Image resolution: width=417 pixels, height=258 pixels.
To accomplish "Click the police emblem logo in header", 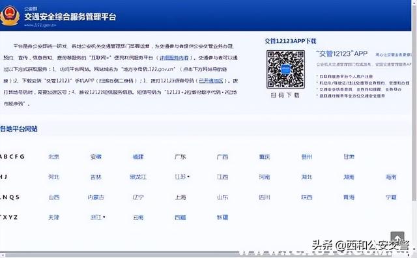I will [10, 16].
